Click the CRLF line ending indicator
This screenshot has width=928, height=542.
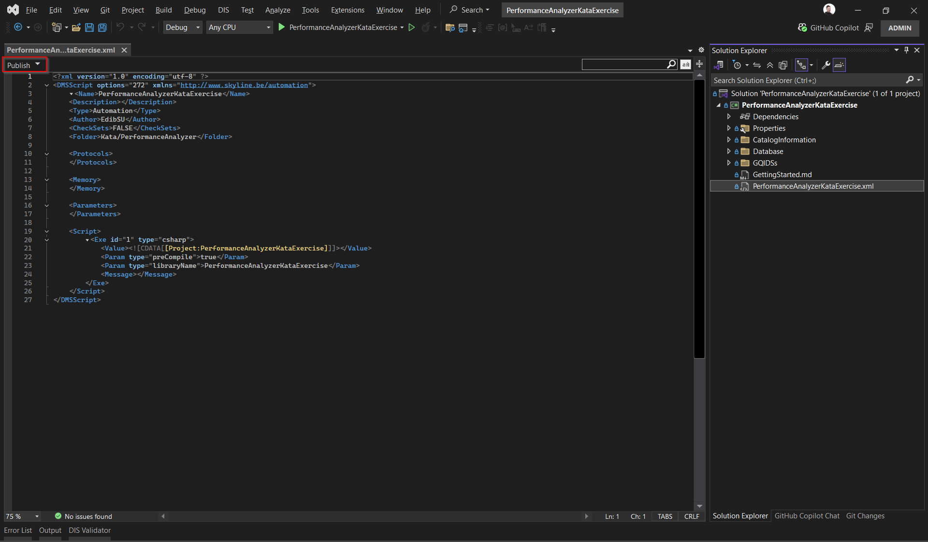coord(692,516)
